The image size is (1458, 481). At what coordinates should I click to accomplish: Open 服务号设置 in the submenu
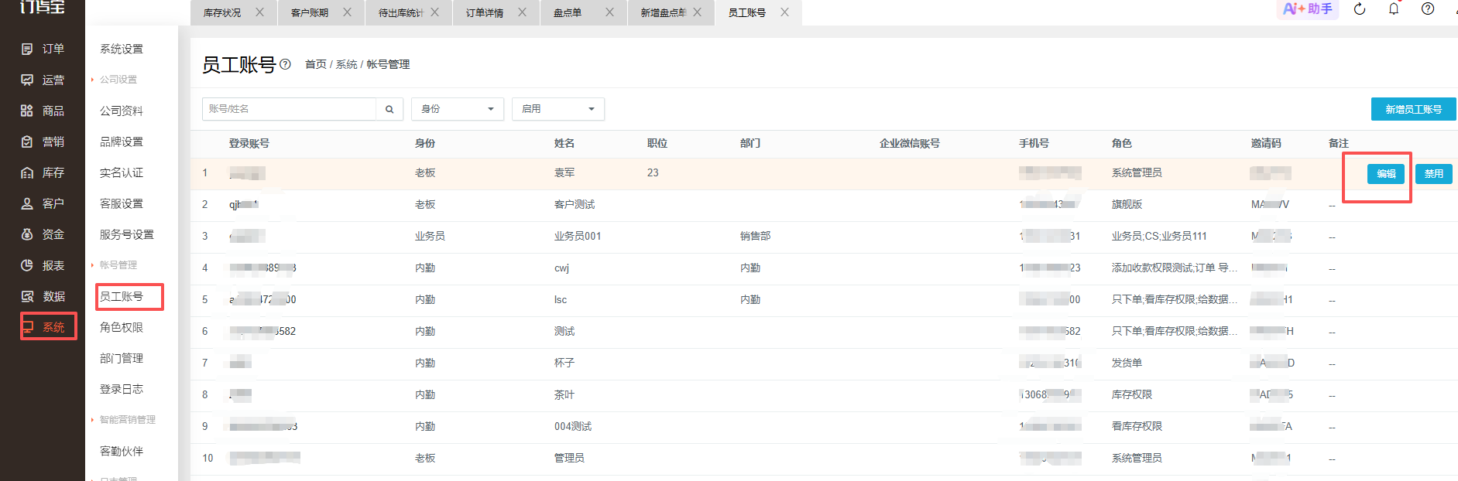(127, 234)
